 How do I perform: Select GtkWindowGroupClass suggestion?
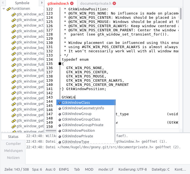[85, 119]
